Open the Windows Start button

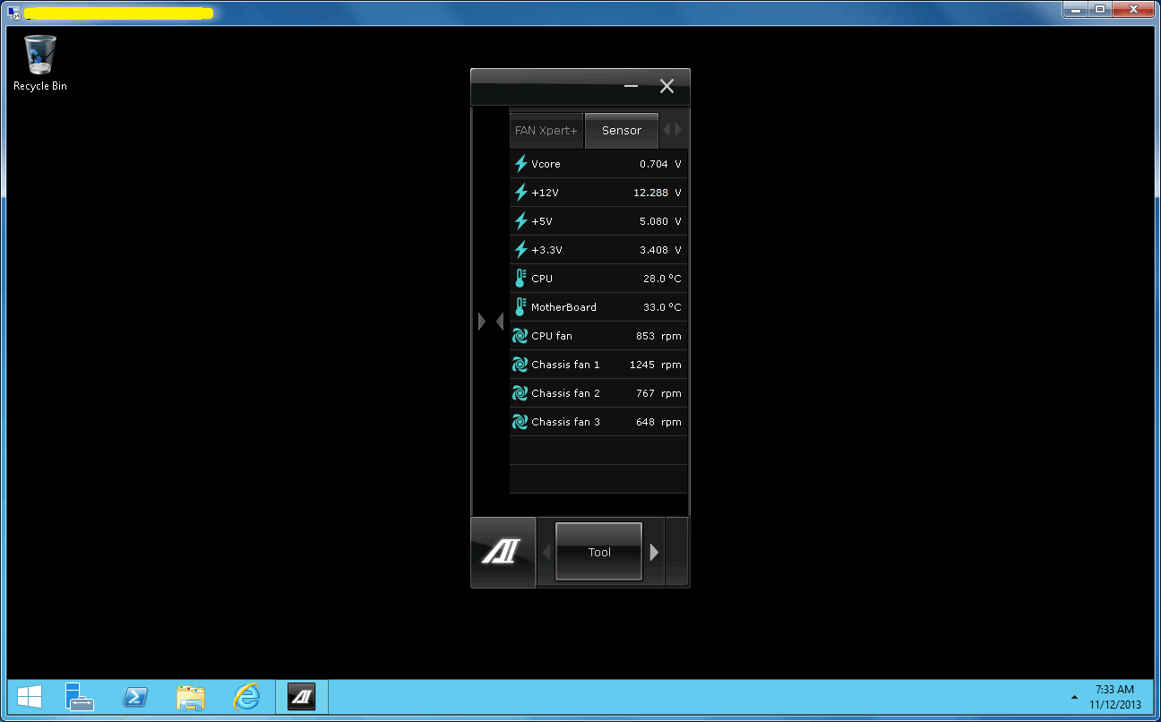pos(30,697)
